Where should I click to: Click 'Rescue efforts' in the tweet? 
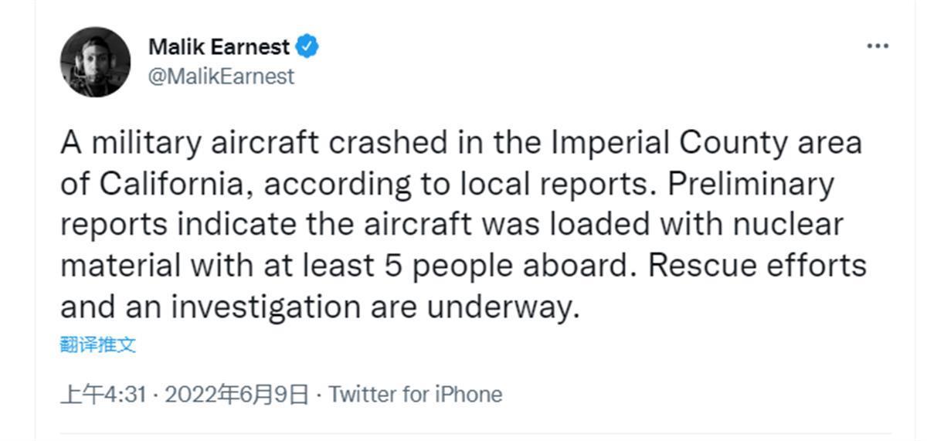point(757,266)
